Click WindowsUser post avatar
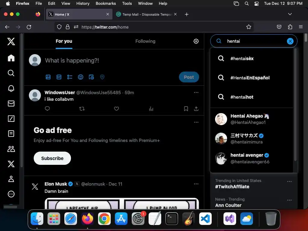Viewport: 308px width, 231px height. 35,95
